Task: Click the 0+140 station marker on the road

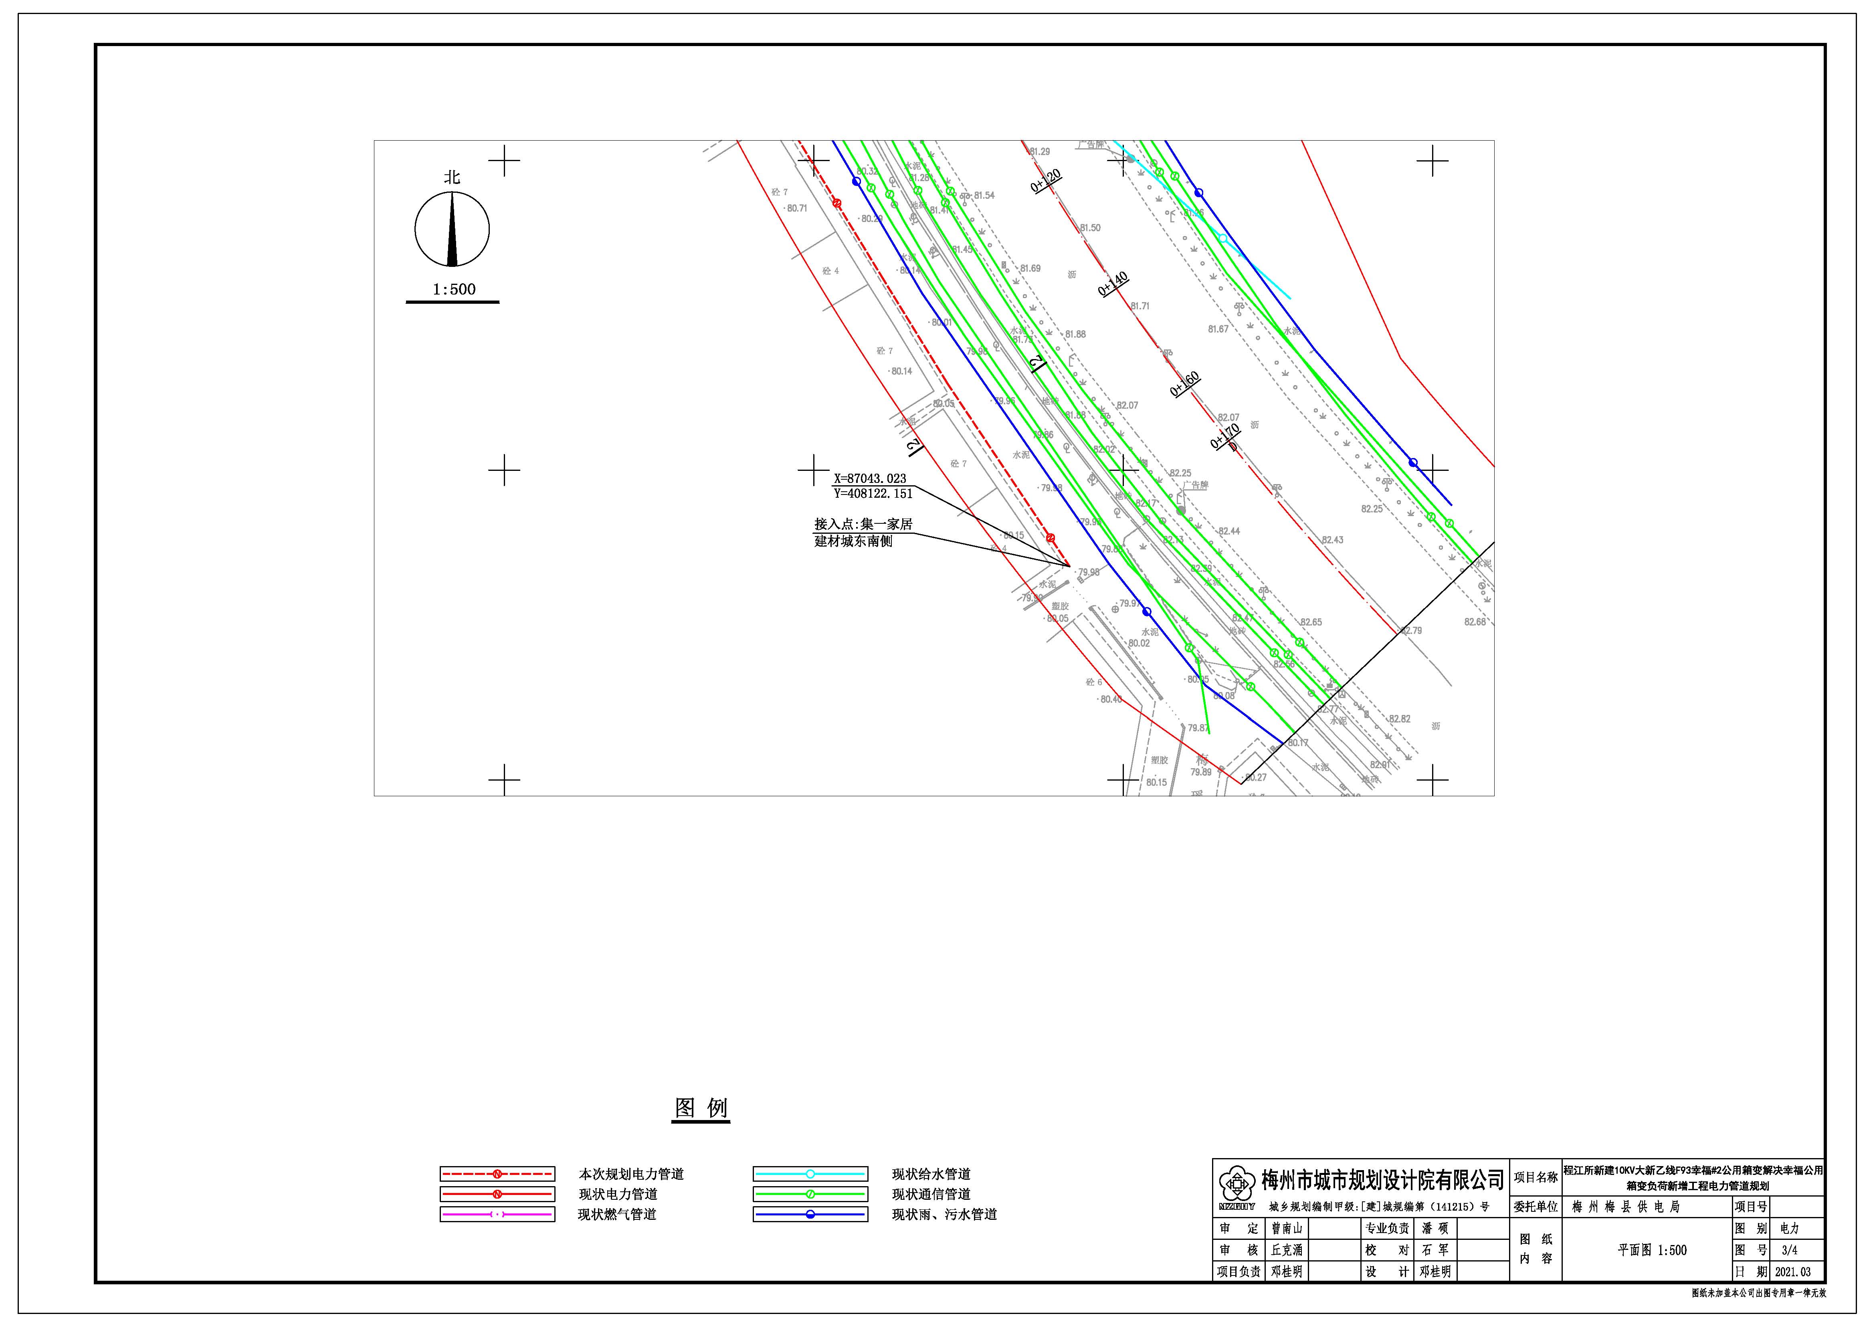Action: click(x=1112, y=284)
